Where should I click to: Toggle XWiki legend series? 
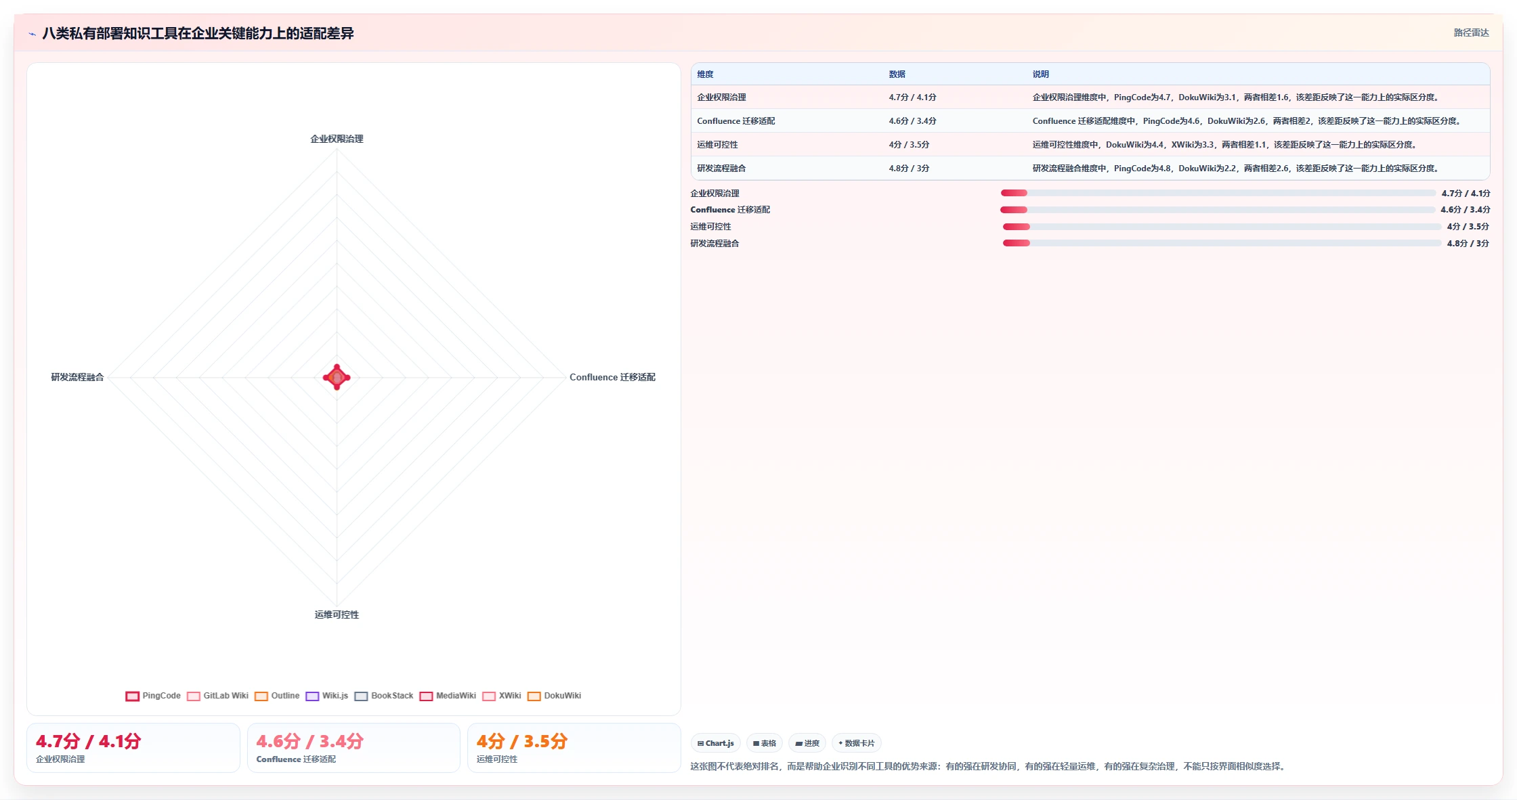coord(502,696)
